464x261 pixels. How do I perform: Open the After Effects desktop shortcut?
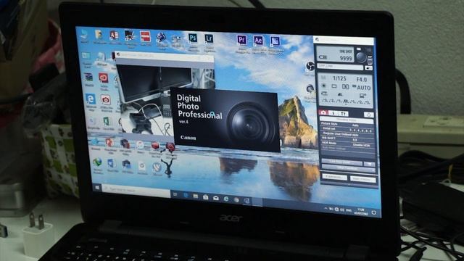pyautogui.click(x=258, y=41)
